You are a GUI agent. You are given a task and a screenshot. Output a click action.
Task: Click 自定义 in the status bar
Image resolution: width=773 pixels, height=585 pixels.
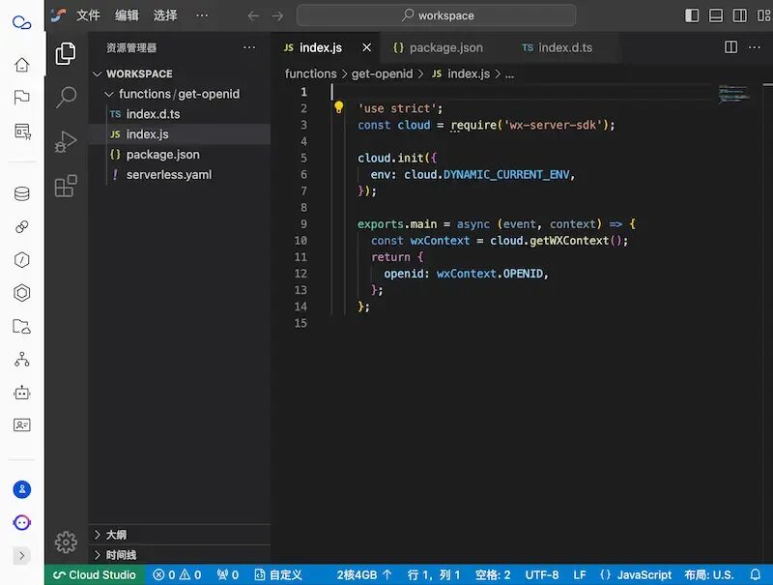pos(278,574)
